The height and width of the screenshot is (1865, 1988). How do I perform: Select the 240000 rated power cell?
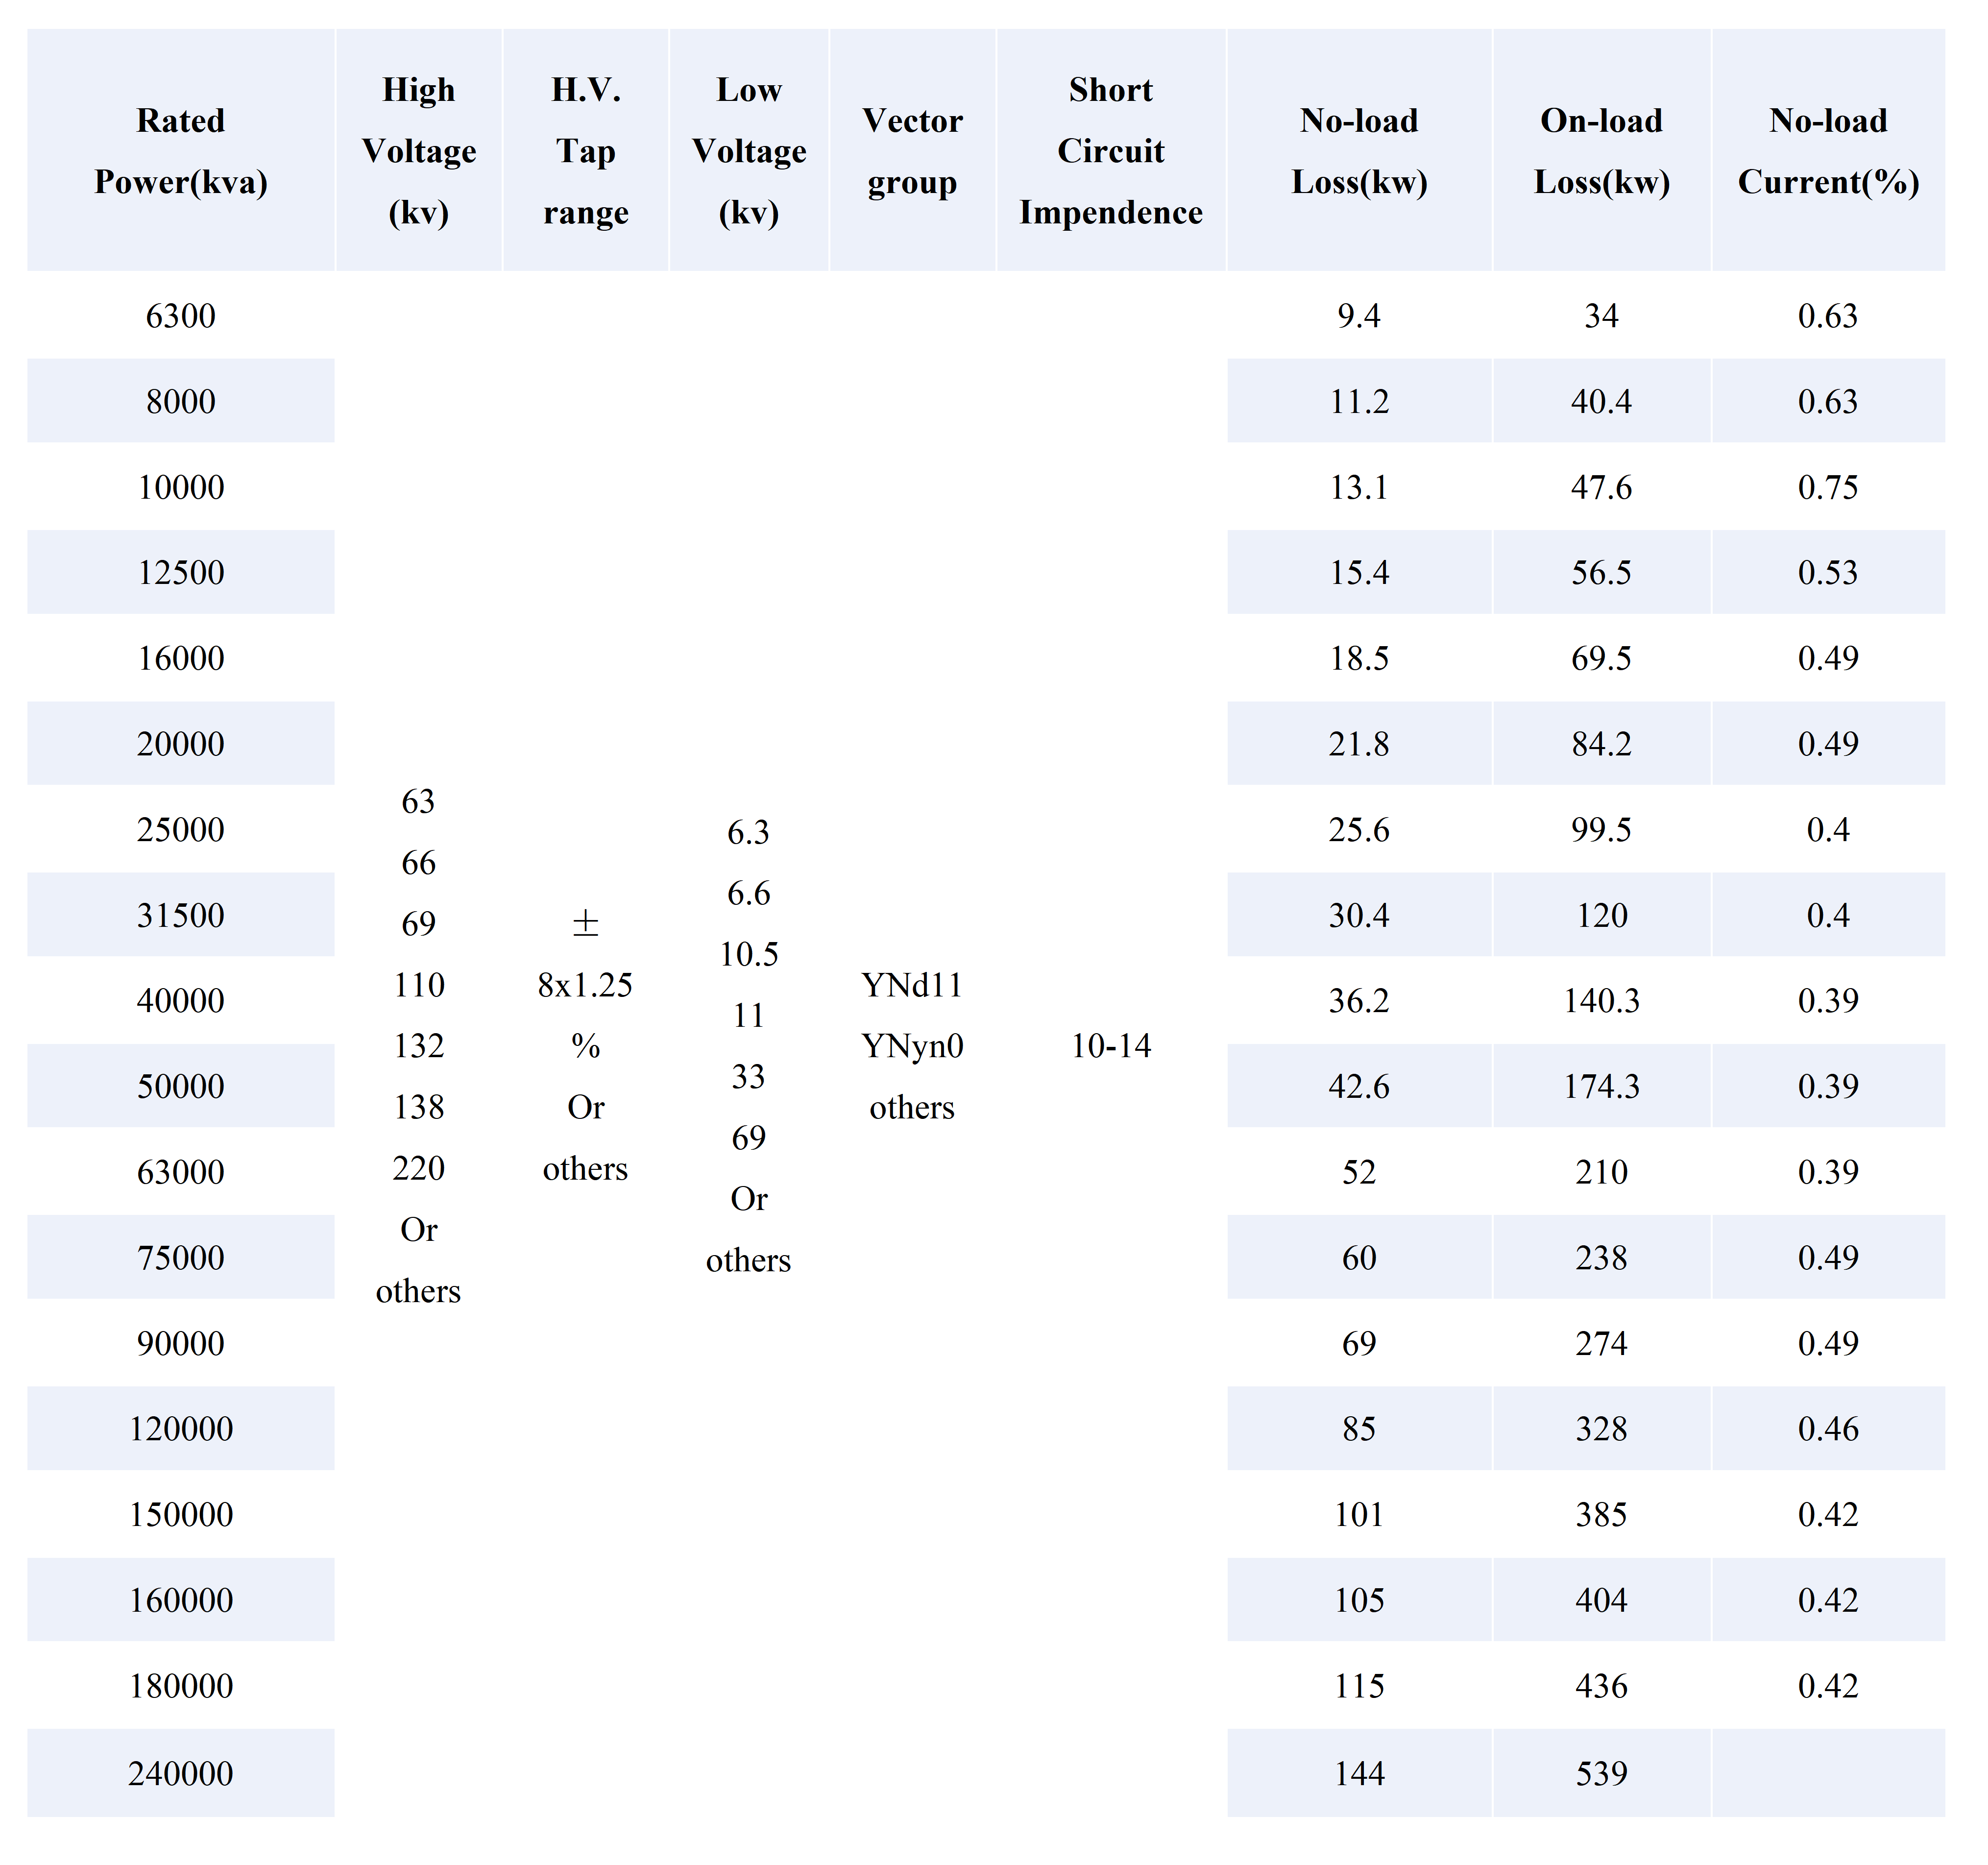click(181, 1773)
